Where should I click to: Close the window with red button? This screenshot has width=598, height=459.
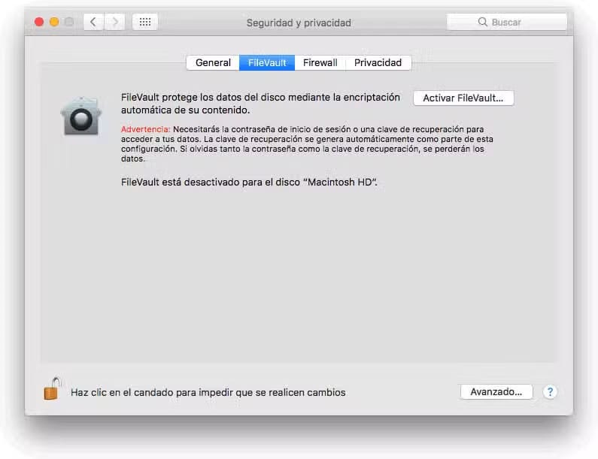pos(39,22)
